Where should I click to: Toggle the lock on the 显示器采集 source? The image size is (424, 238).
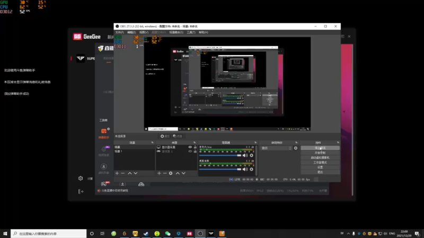tap(195, 148)
